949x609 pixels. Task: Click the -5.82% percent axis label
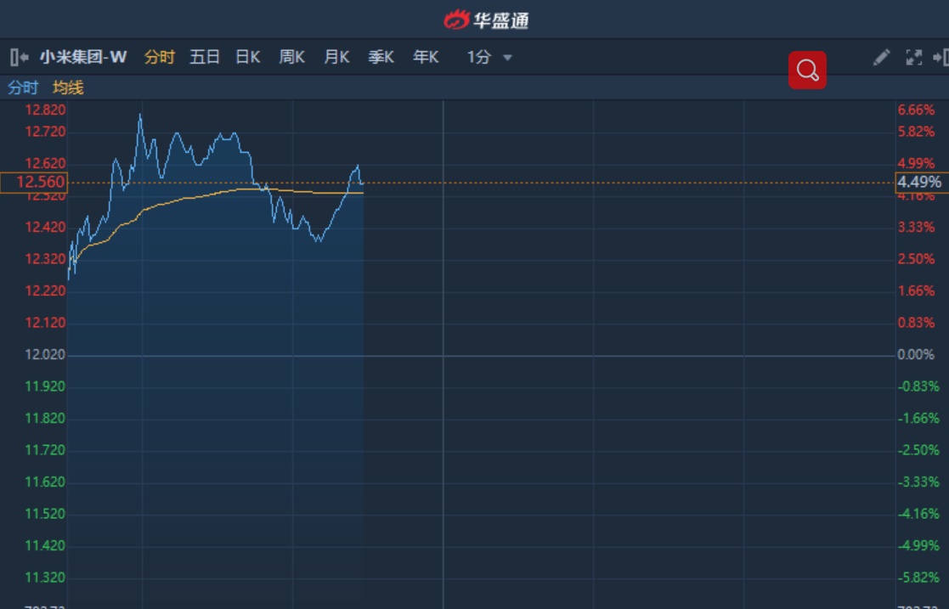tap(918, 578)
